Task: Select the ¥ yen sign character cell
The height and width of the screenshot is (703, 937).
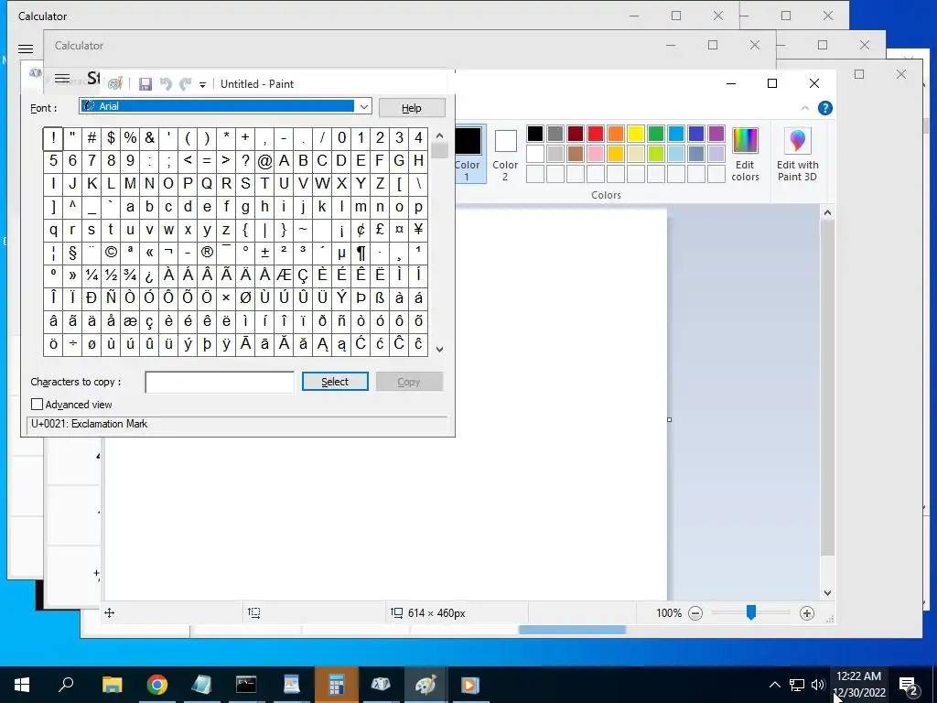Action: (418, 230)
